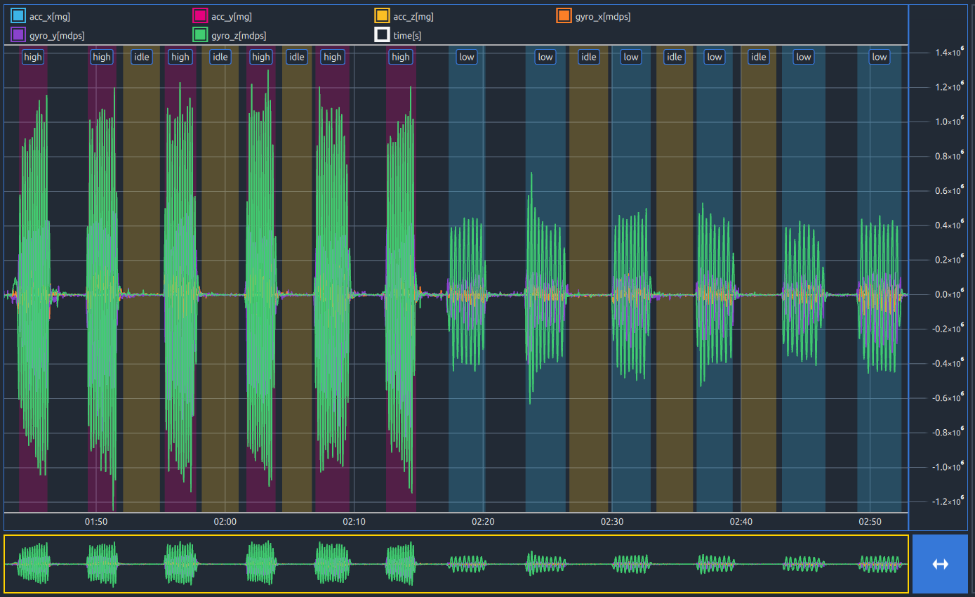The image size is (975, 597).
Task: Click the last 'low' tag near 02:50
Action: [x=879, y=57]
